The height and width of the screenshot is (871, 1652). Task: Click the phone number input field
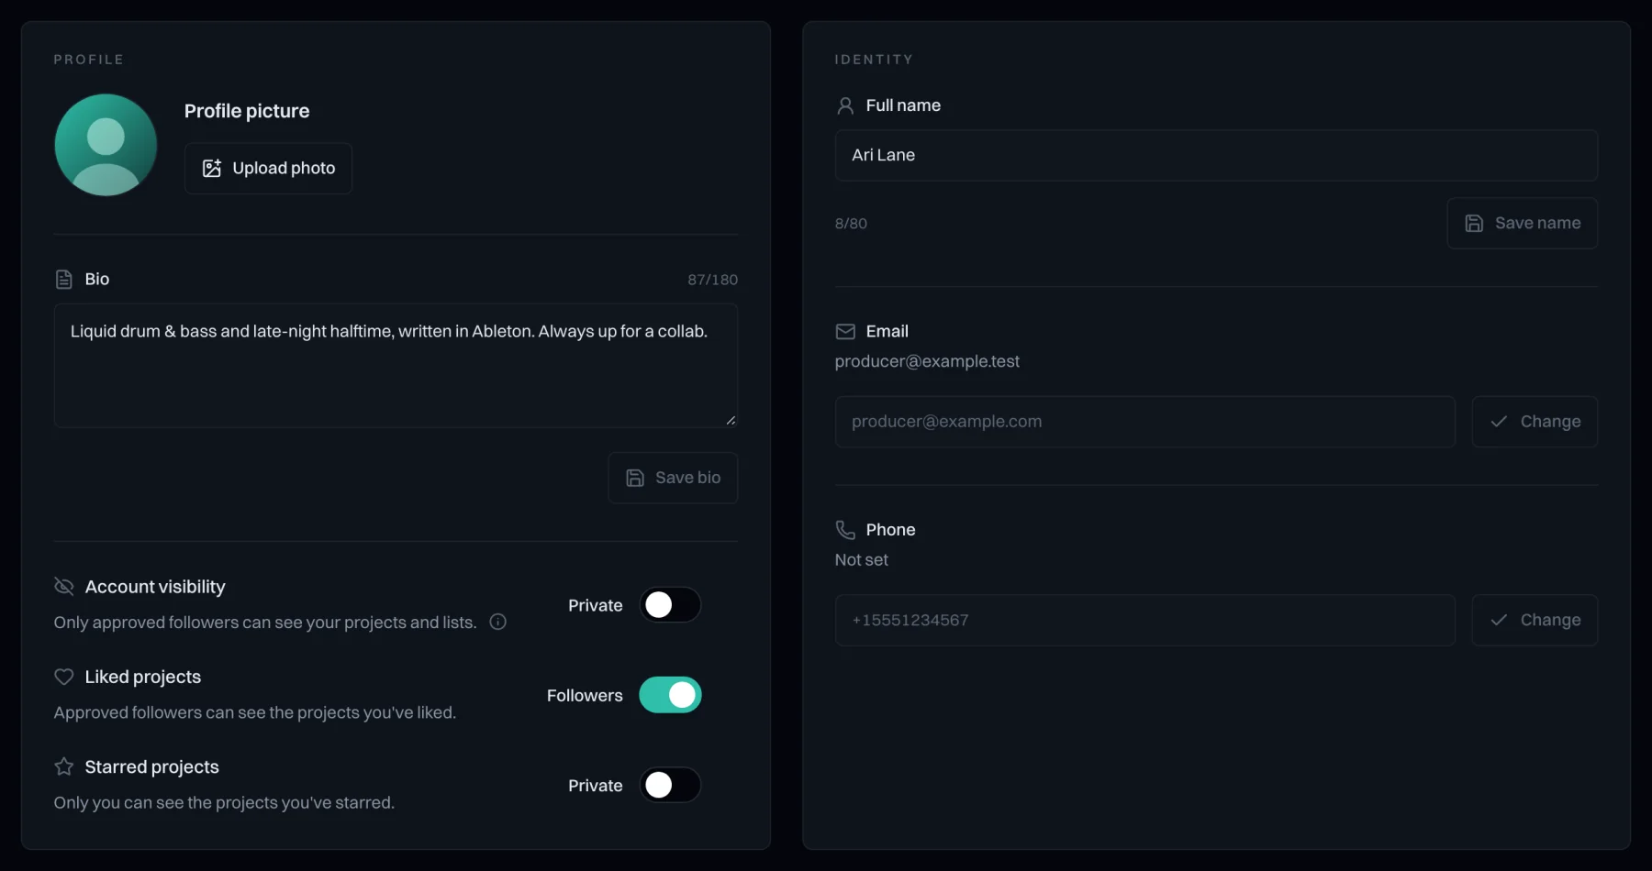[1144, 620]
